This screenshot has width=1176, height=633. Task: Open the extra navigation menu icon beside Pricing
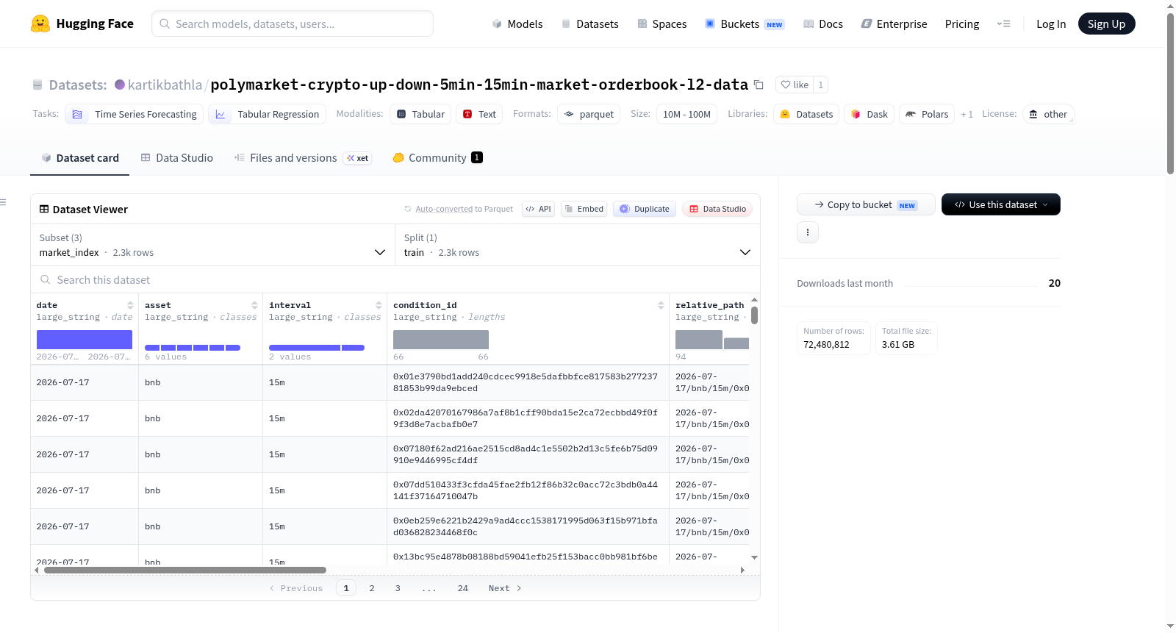point(1003,24)
